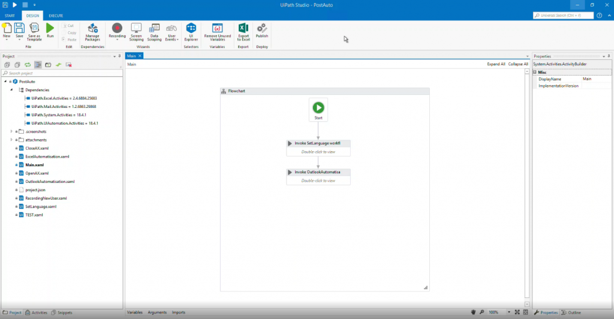The image size is (614, 319).
Task: Refresh the project tree
Action: pyautogui.click(x=28, y=65)
